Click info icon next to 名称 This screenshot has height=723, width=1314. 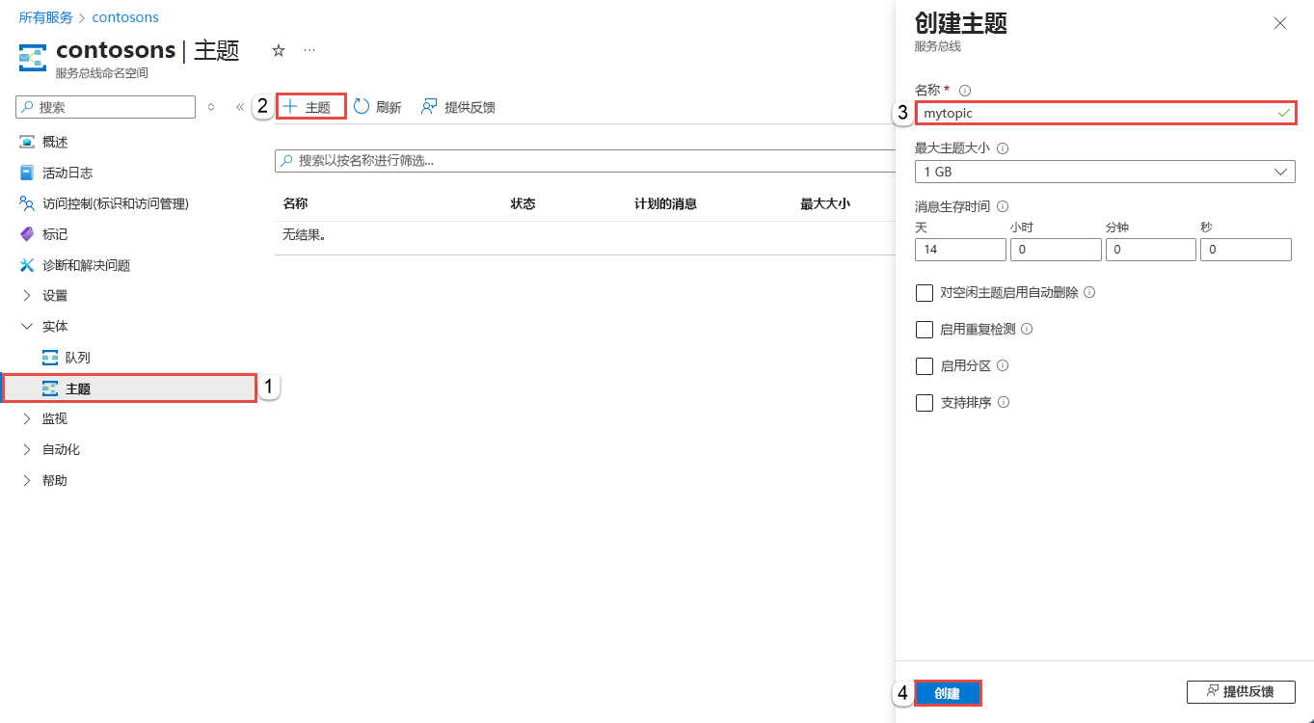(x=965, y=91)
